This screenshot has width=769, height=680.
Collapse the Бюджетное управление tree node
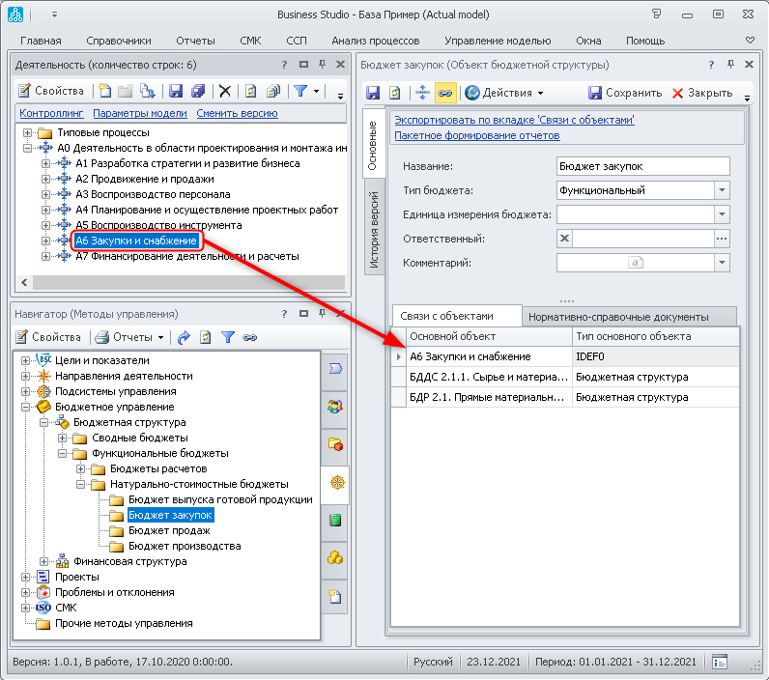(x=26, y=407)
